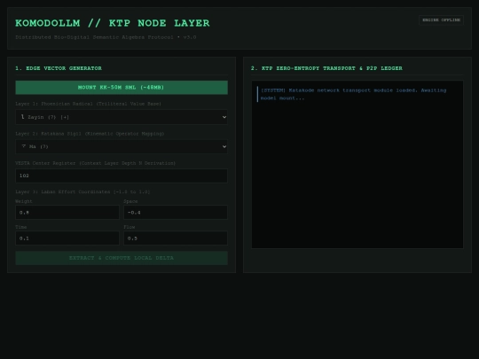Click the VESTA Center Register input field

[x=122, y=176]
